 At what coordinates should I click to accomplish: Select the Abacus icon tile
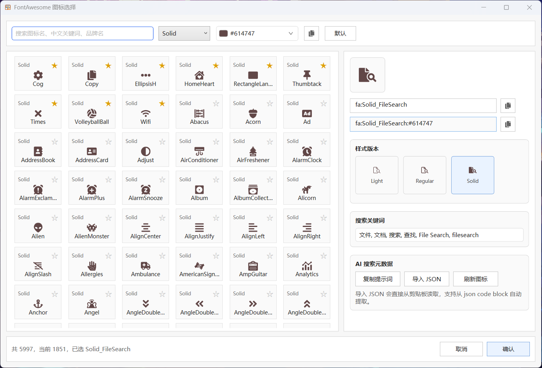tap(199, 112)
